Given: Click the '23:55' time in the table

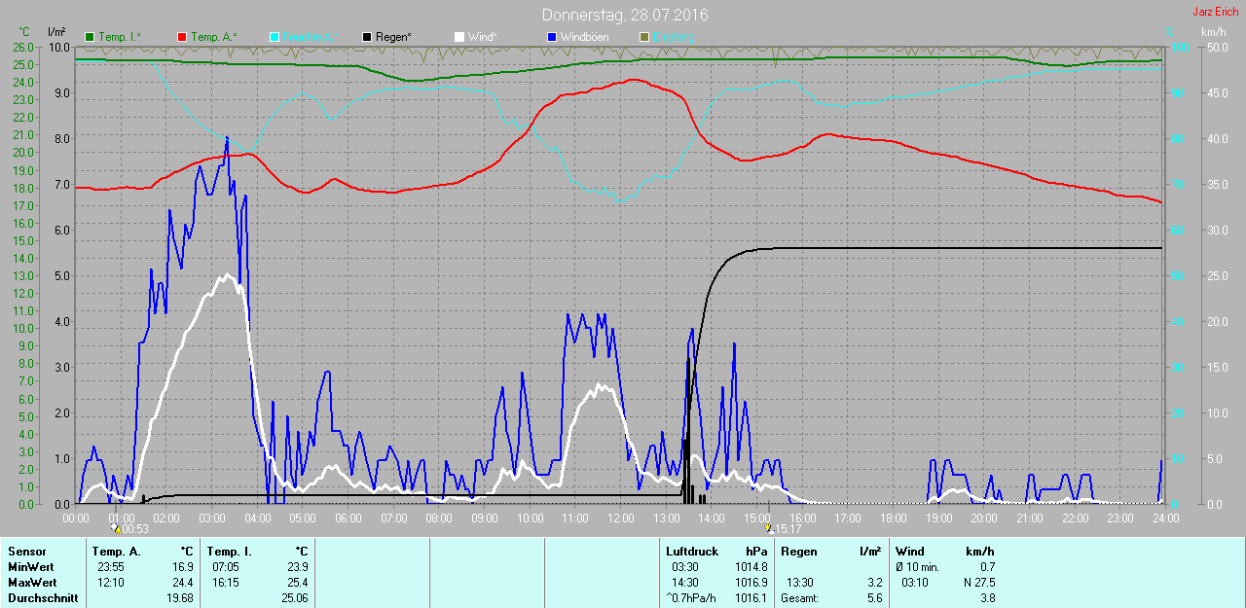Looking at the screenshot, I should tap(110, 567).
